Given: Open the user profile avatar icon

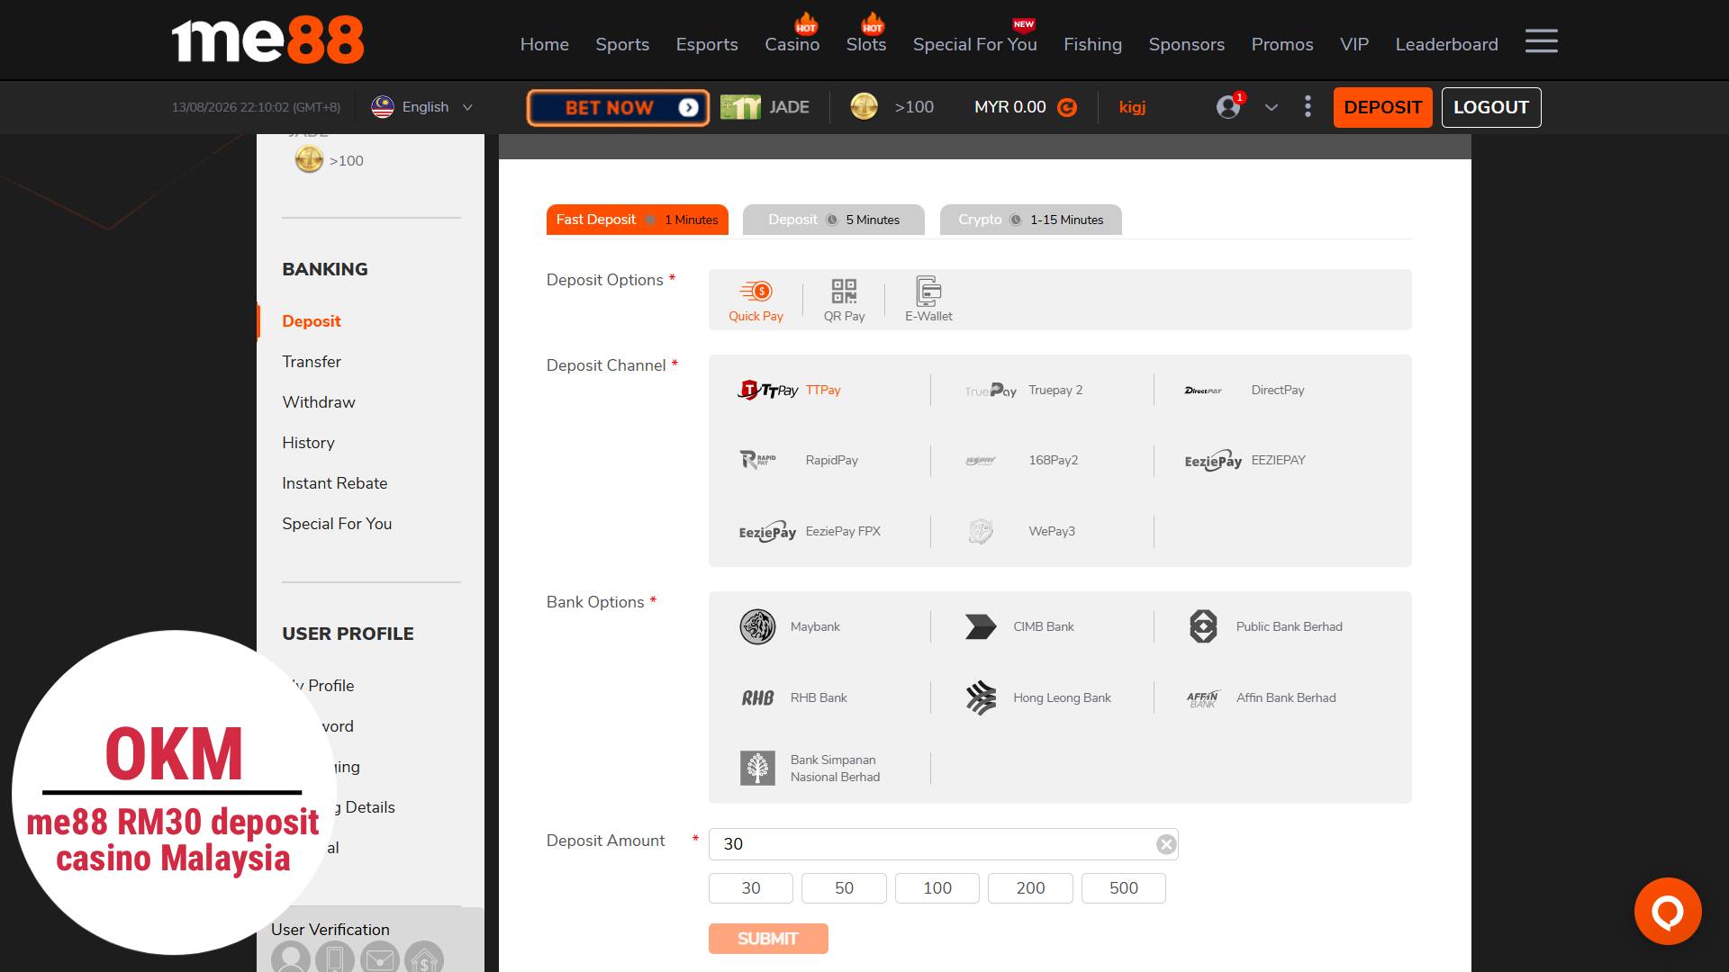Looking at the screenshot, I should (1228, 107).
